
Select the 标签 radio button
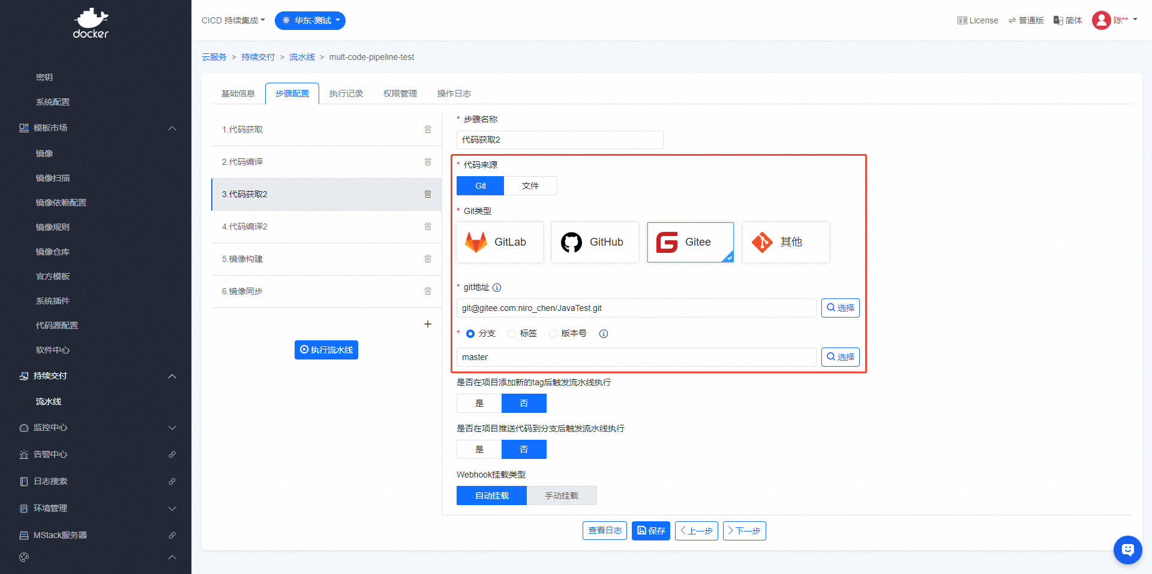coord(512,334)
